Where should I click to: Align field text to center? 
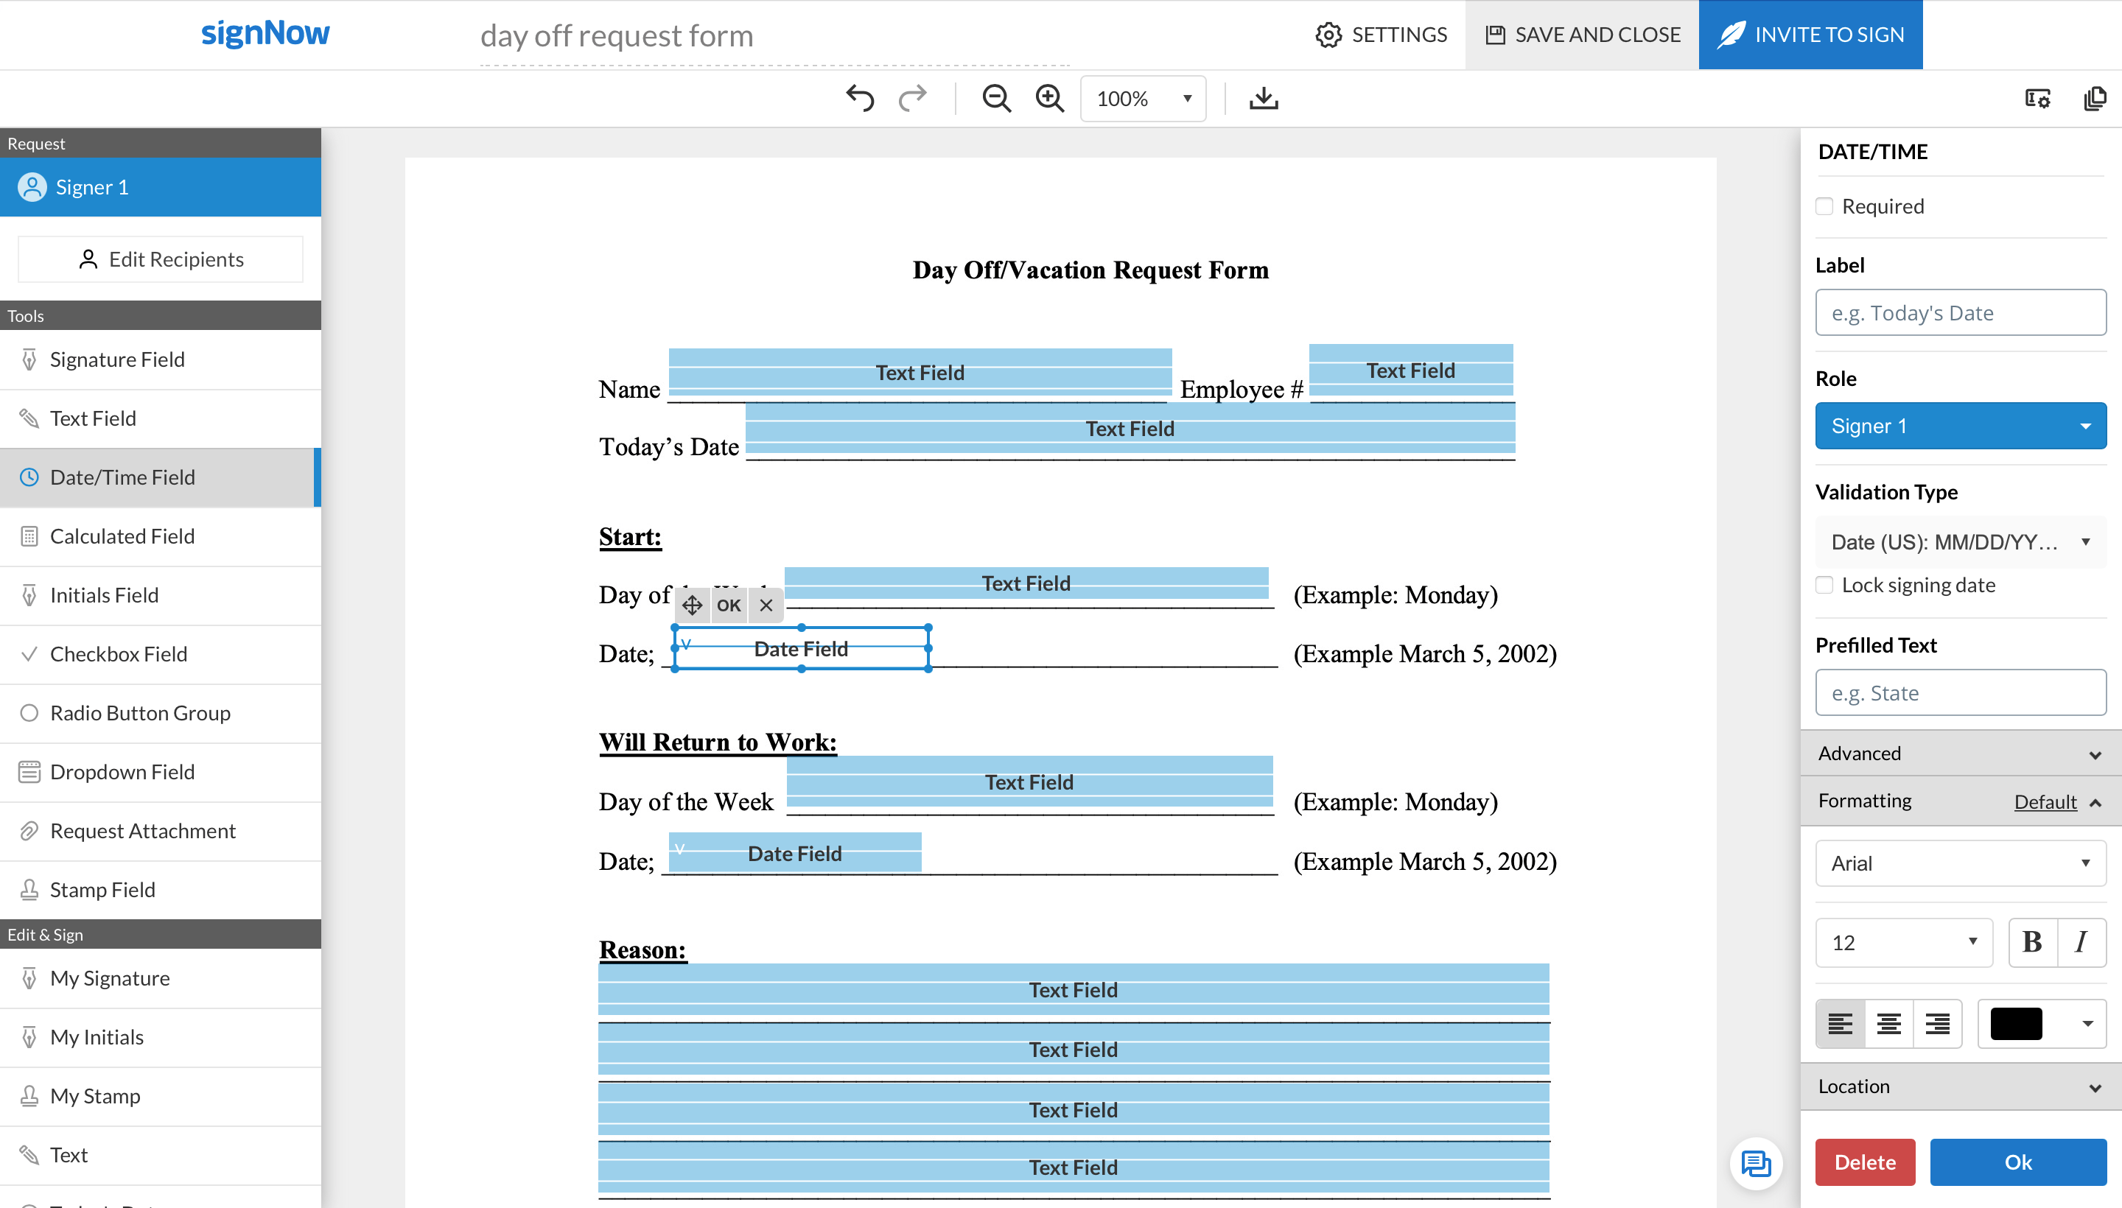coord(1889,1024)
